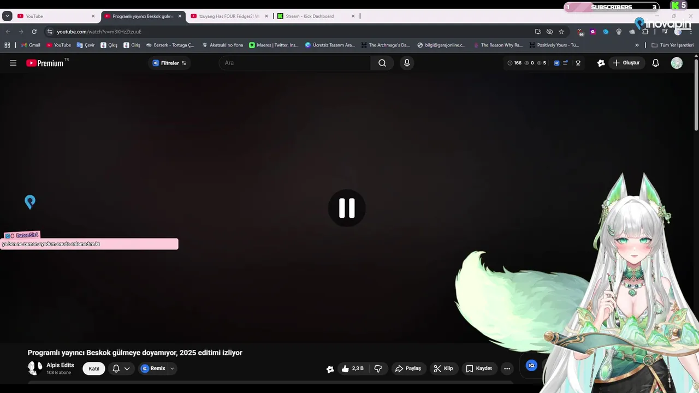Open the list icon beside IQ badge
Viewport: 699px width, 393px height.
click(565, 63)
